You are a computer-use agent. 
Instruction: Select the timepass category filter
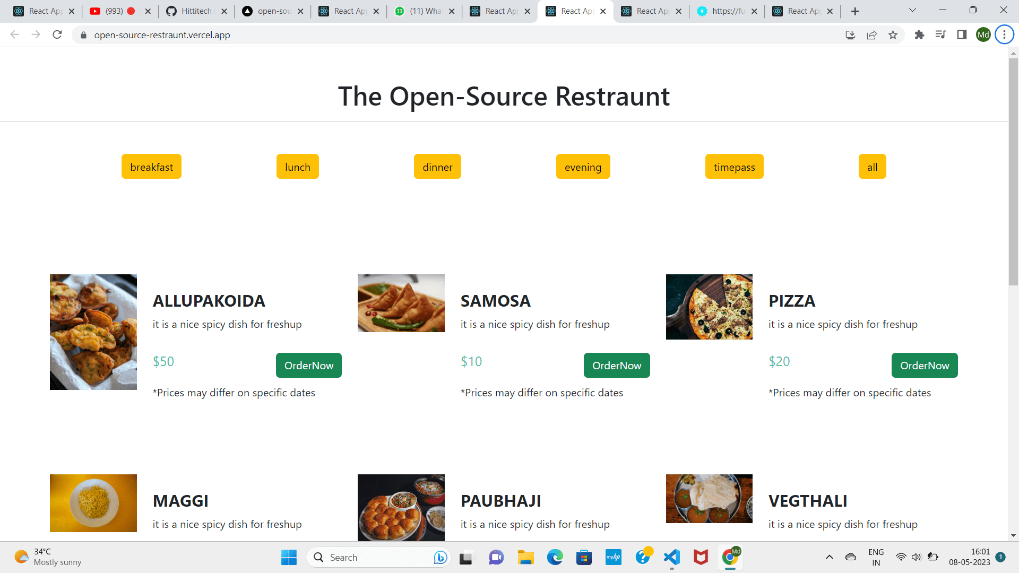734,167
